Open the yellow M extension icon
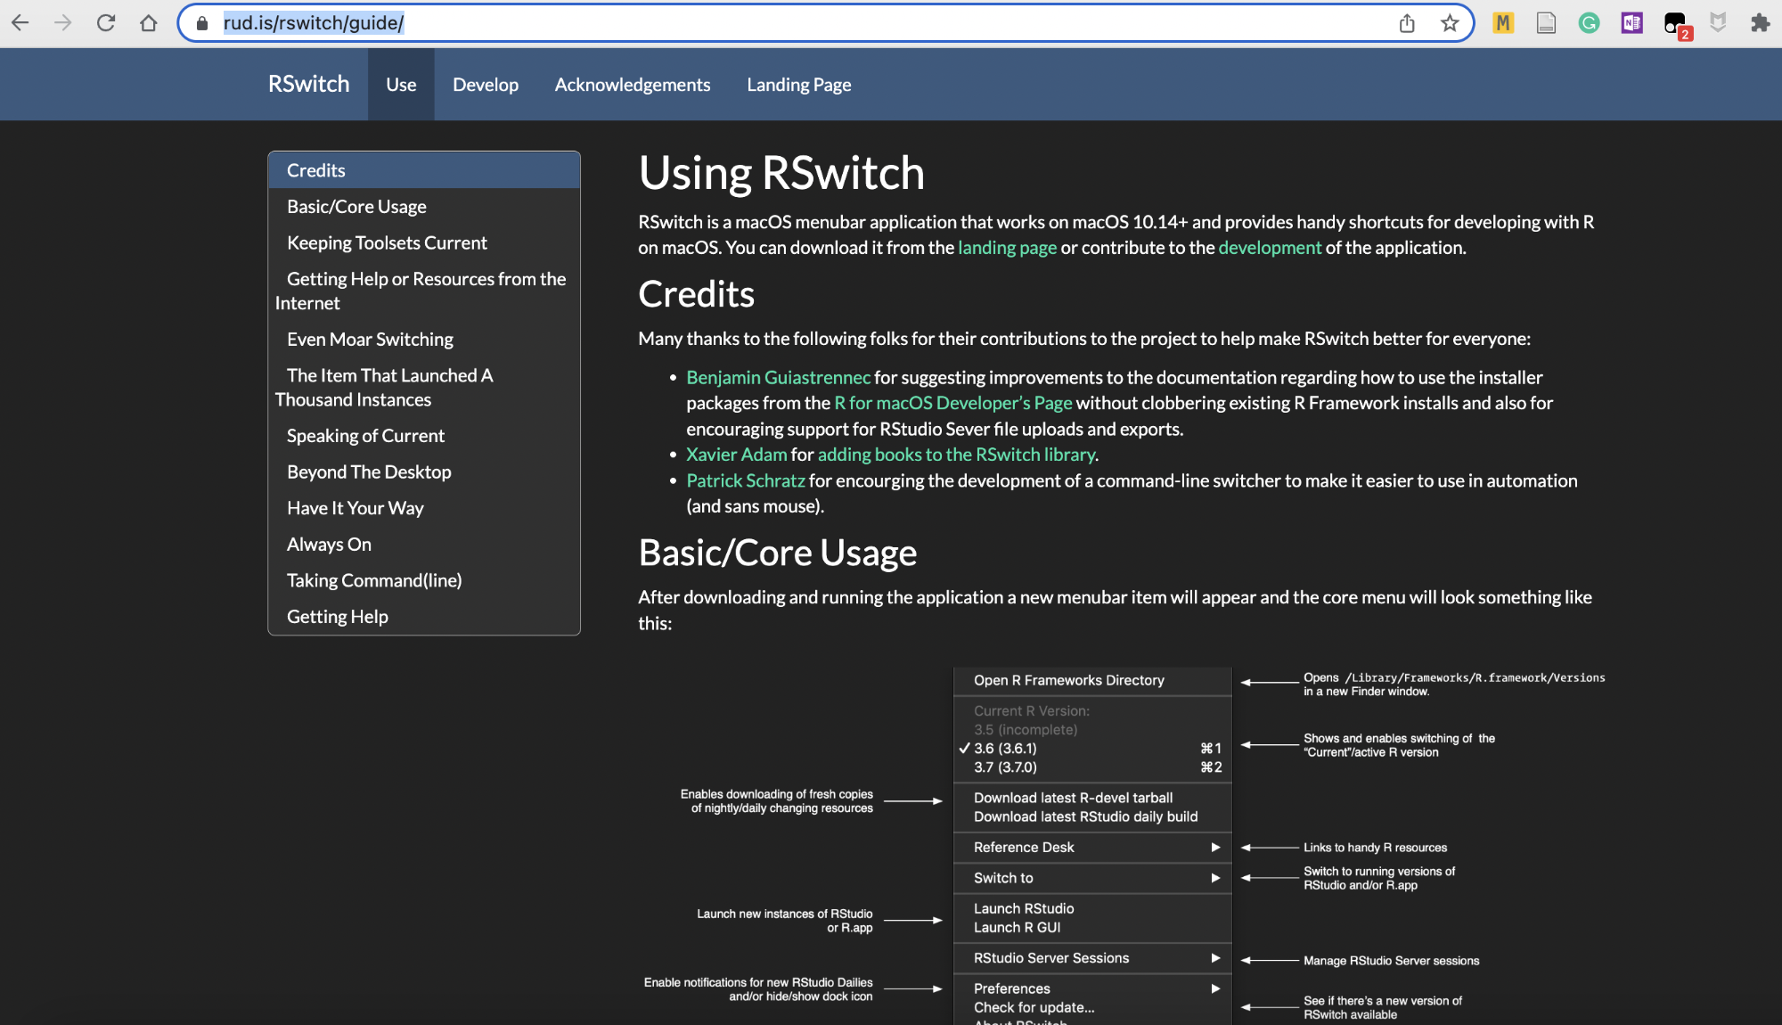 click(x=1503, y=23)
